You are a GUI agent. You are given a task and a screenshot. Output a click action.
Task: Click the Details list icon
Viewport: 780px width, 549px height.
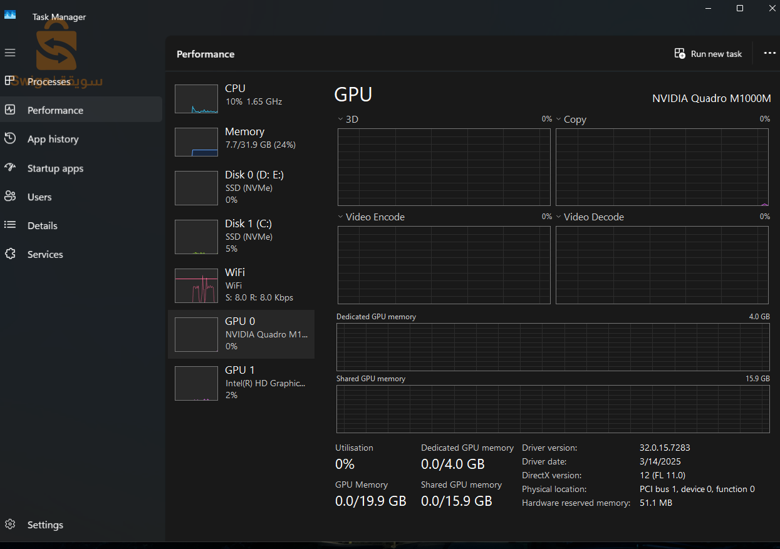pos(10,225)
